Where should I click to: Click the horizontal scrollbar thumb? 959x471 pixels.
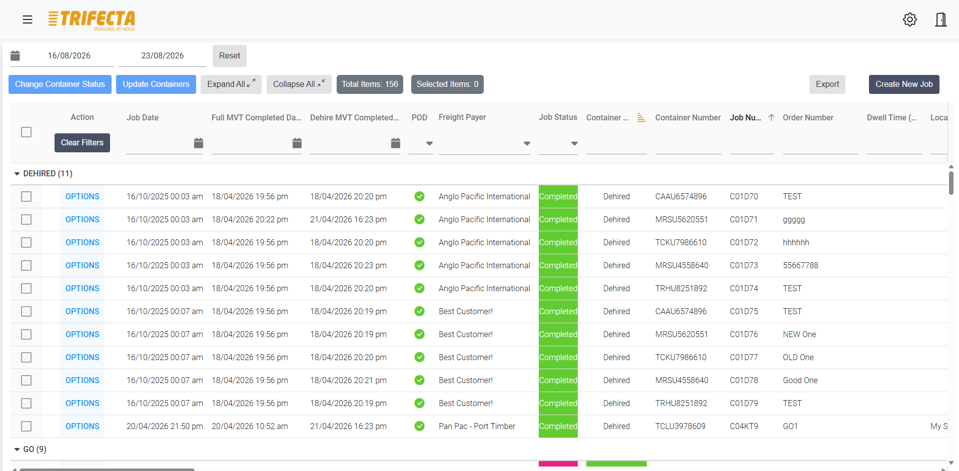pyautogui.click(x=107, y=470)
